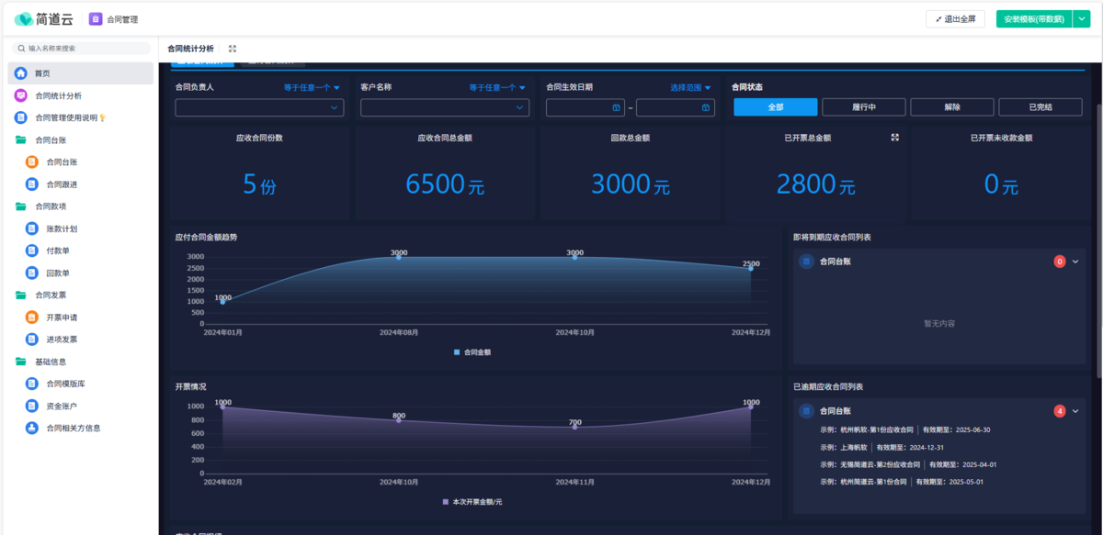
Task: Open the 回款单 sidebar menu item
Action: tap(58, 273)
